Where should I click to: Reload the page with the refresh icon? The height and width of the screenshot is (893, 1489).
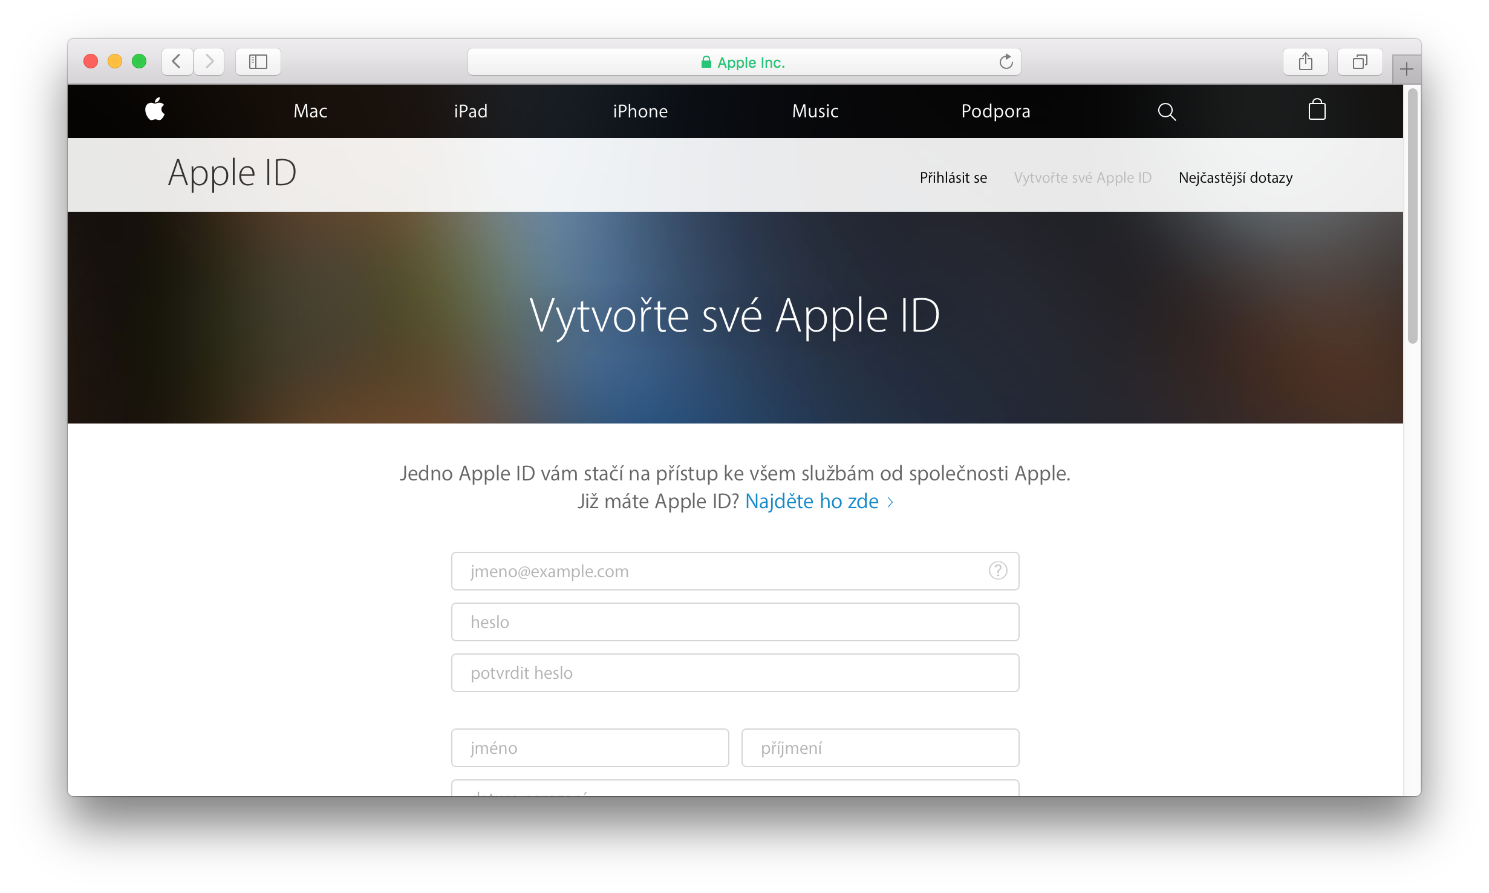[x=1006, y=62]
